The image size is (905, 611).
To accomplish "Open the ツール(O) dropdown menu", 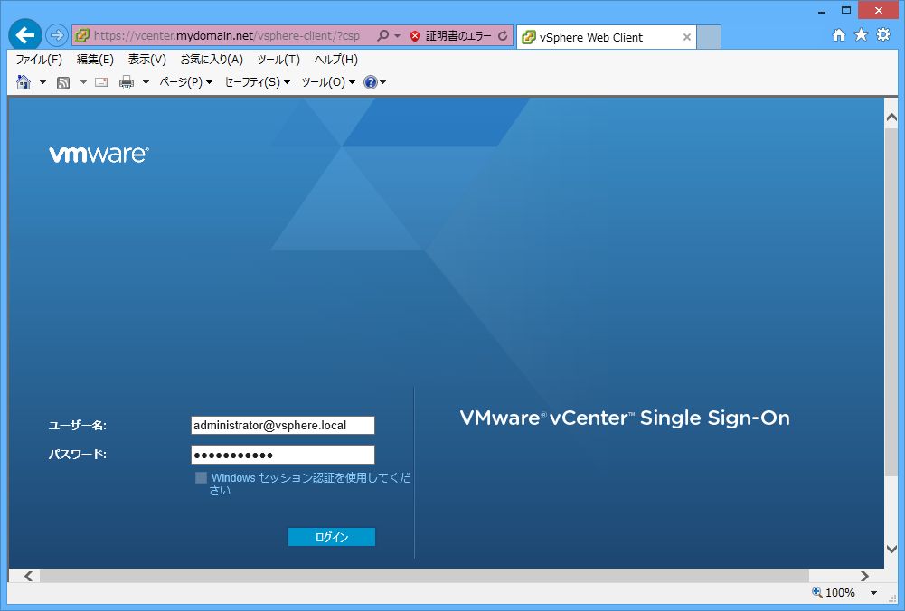I will (328, 82).
